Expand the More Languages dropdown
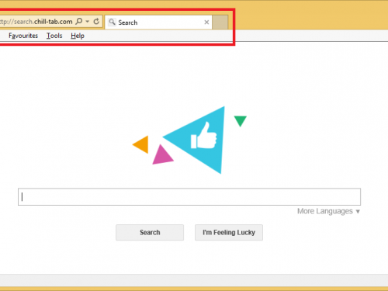This screenshot has width=388, height=291. point(328,211)
